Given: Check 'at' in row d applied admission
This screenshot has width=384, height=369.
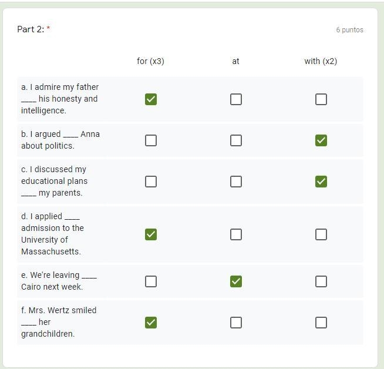Looking at the screenshot, I should 236,234.
